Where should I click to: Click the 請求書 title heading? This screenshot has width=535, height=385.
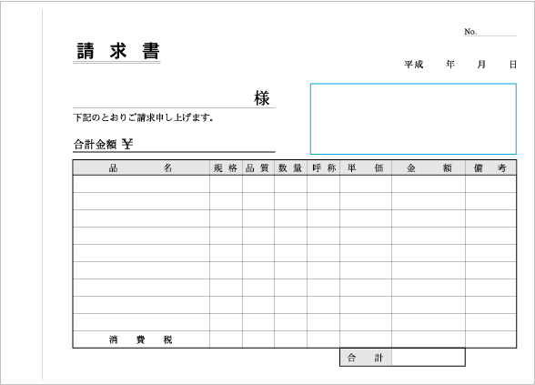coord(117,51)
